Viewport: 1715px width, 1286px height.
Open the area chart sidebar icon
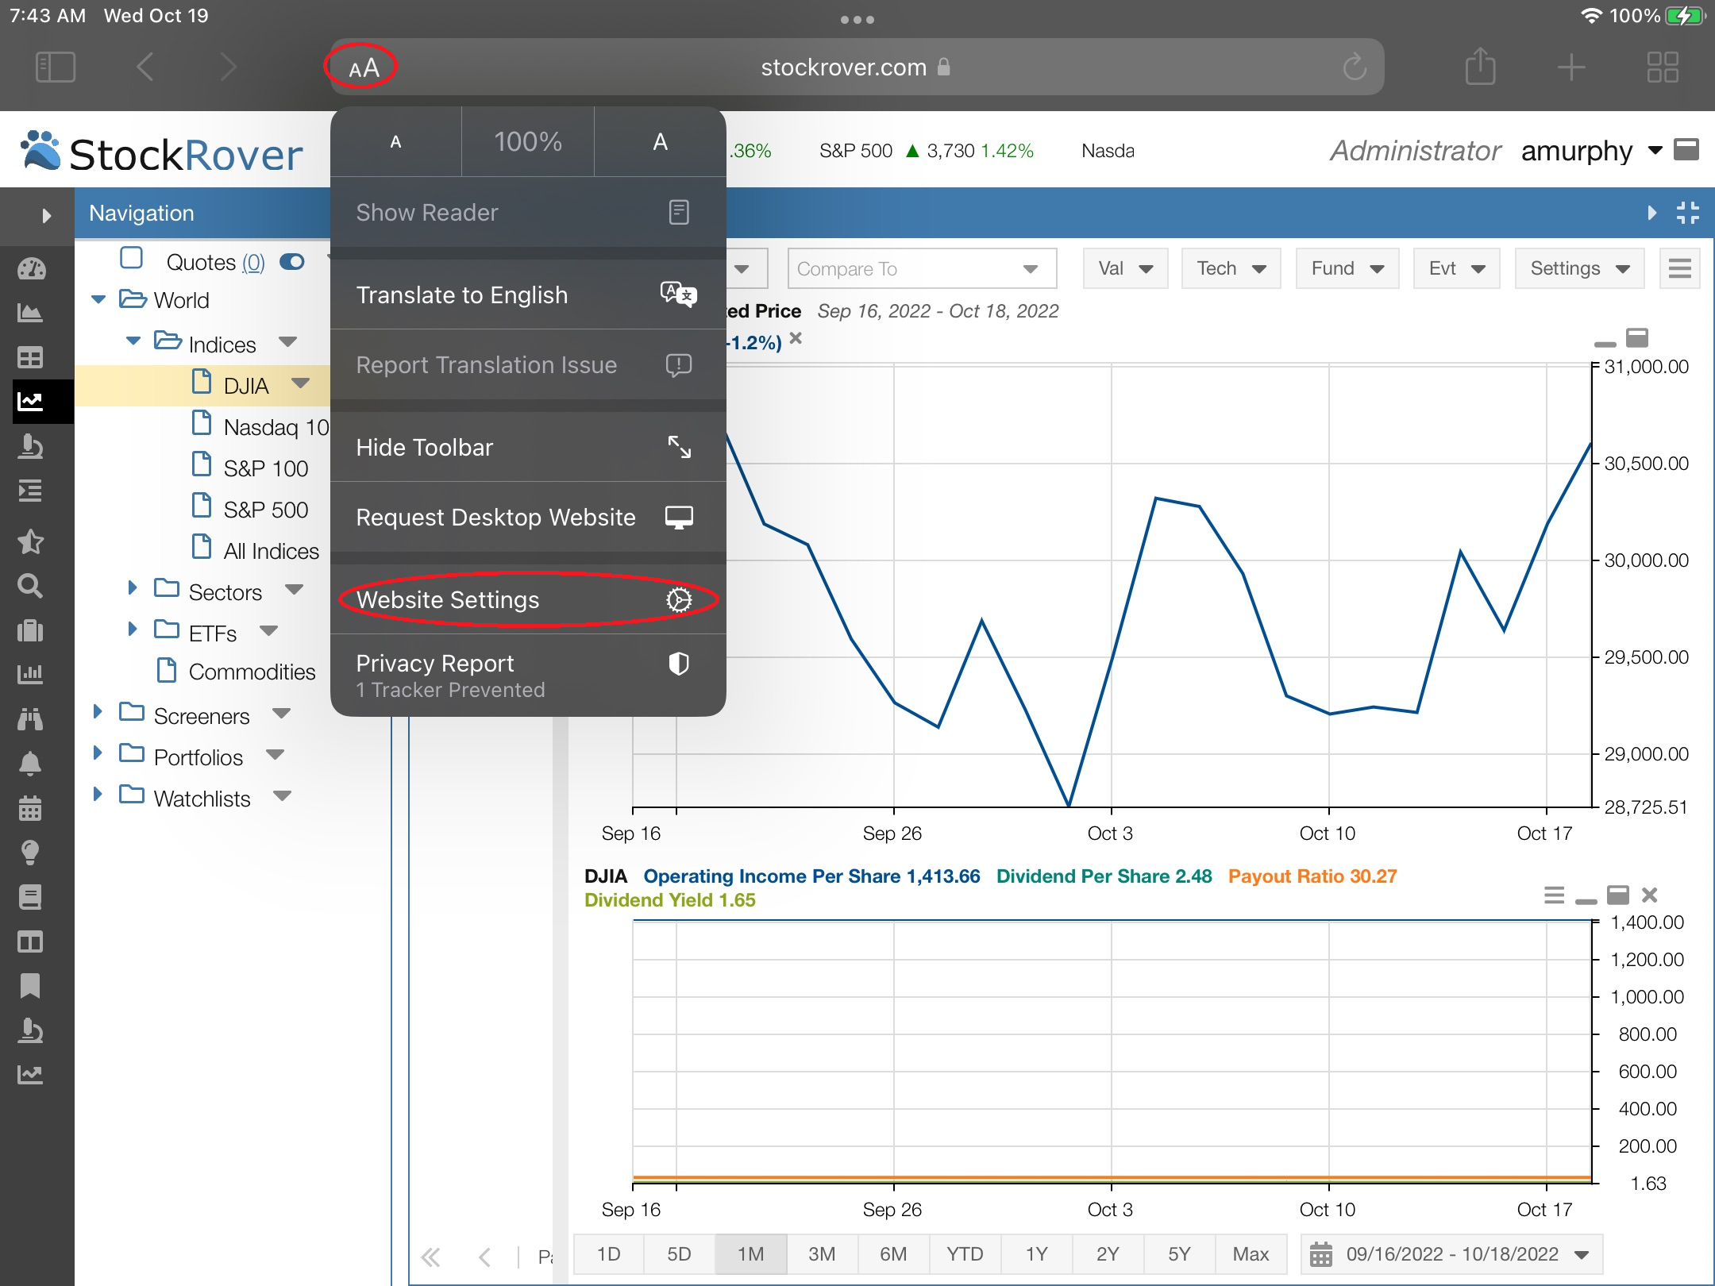tap(31, 313)
